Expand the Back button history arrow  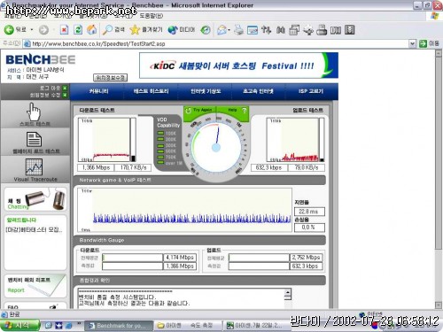32,30
